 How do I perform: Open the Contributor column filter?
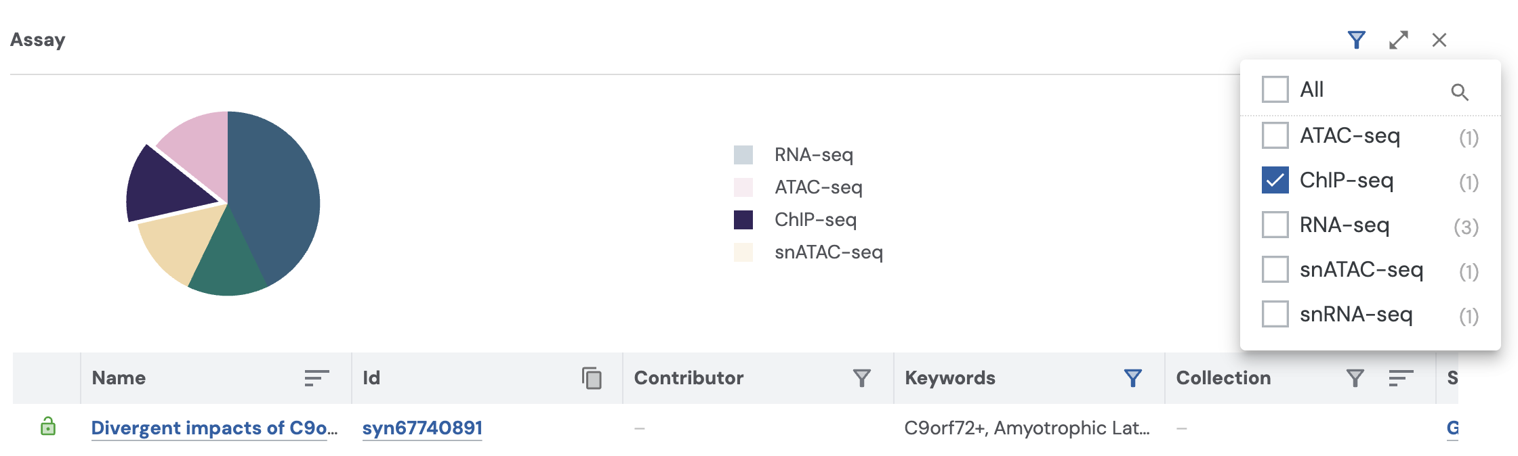(861, 378)
